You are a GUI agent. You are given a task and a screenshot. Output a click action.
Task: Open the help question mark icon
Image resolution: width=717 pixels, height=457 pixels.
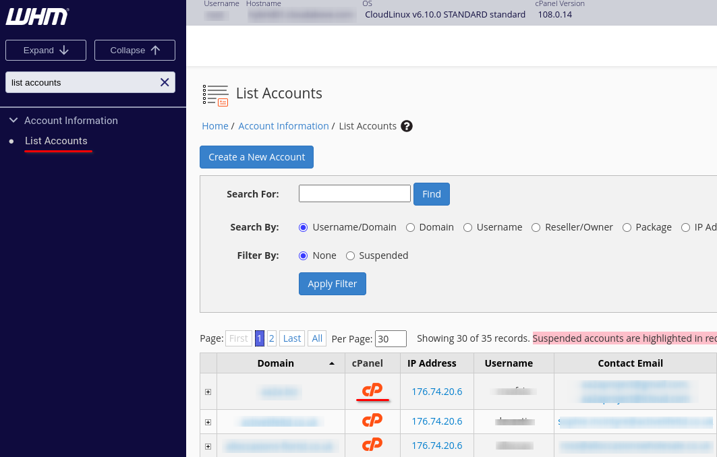tap(406, 126)
